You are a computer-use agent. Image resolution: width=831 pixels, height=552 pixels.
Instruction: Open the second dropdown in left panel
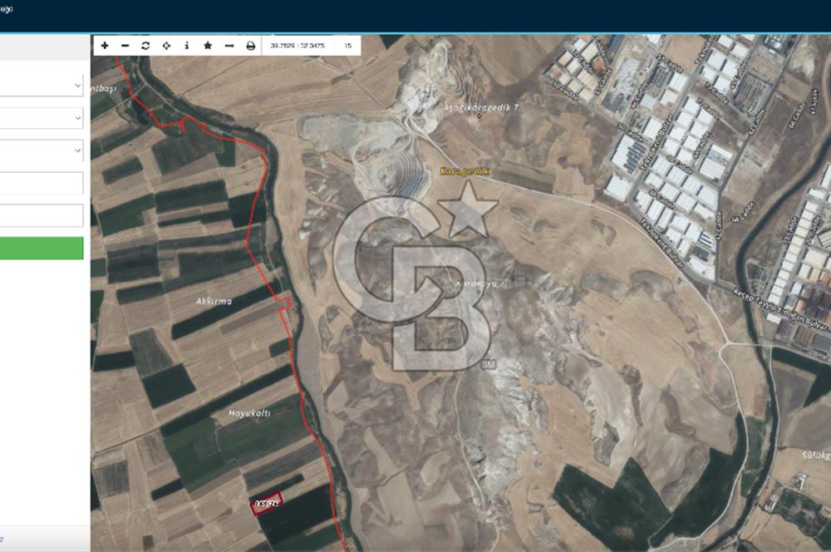pyautogui.click(x=42, y=118)
